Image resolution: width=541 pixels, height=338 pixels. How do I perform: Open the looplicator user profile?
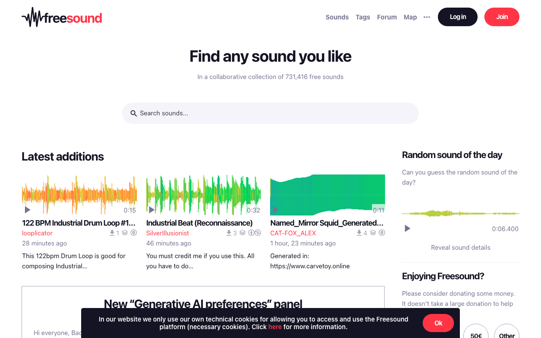coord(37,233)
